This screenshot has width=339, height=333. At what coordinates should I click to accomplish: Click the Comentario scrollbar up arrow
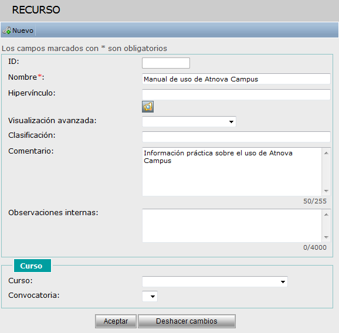[326, 153]
